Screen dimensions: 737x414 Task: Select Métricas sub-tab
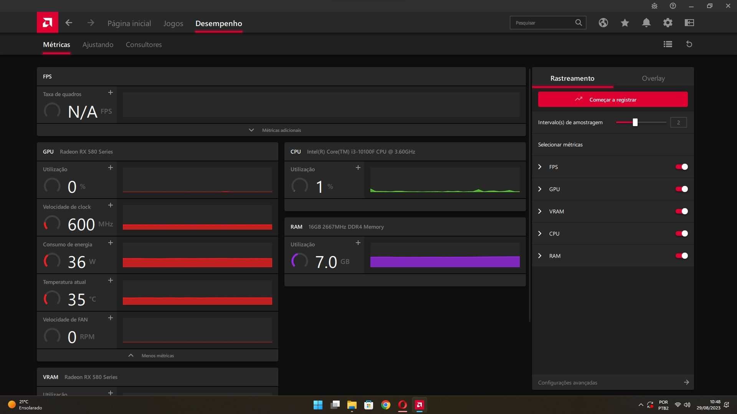(56, 44)
